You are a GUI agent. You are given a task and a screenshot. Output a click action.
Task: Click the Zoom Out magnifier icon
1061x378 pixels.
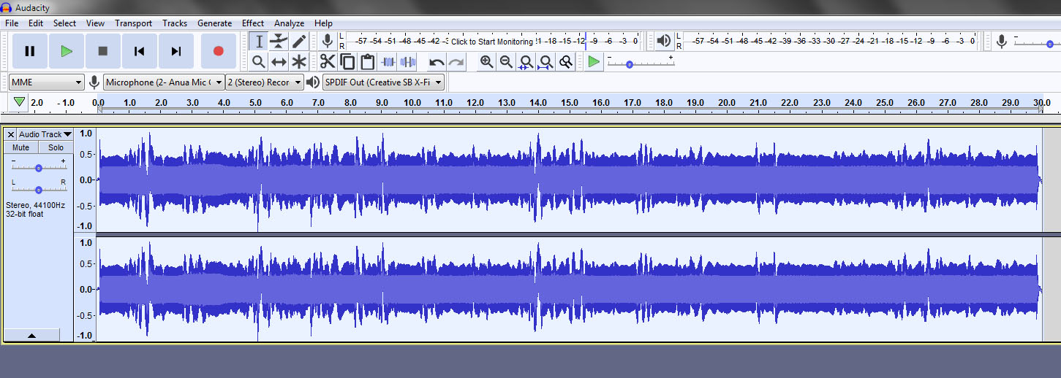[x=506, y=62]
